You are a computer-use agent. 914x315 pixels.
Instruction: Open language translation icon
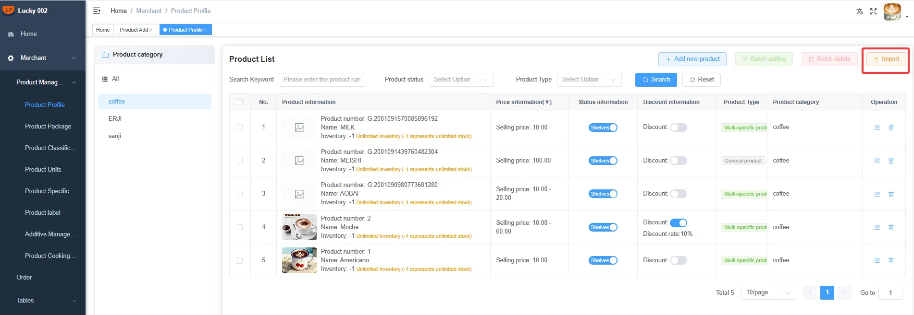[x=860, y=11]
